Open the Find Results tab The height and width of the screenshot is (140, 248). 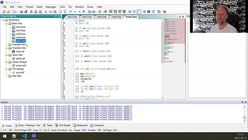(63, 125)
